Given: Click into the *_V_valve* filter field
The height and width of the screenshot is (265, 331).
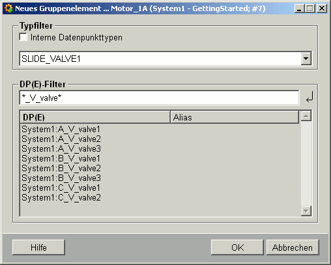Looking at the screenshot, I should tap(159, 98).
